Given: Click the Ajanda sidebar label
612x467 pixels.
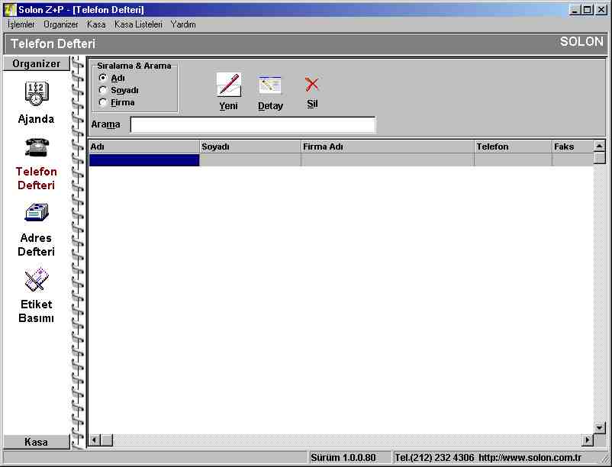Looking at the screenshot, I should (36, 119).
